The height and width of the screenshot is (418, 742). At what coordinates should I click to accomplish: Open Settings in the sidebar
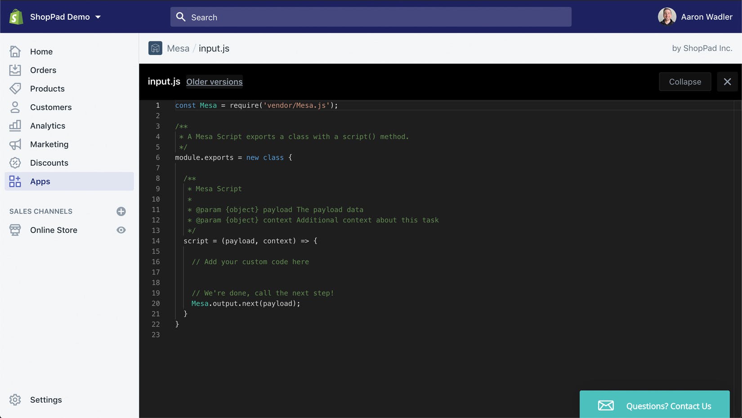click(46, 400)
